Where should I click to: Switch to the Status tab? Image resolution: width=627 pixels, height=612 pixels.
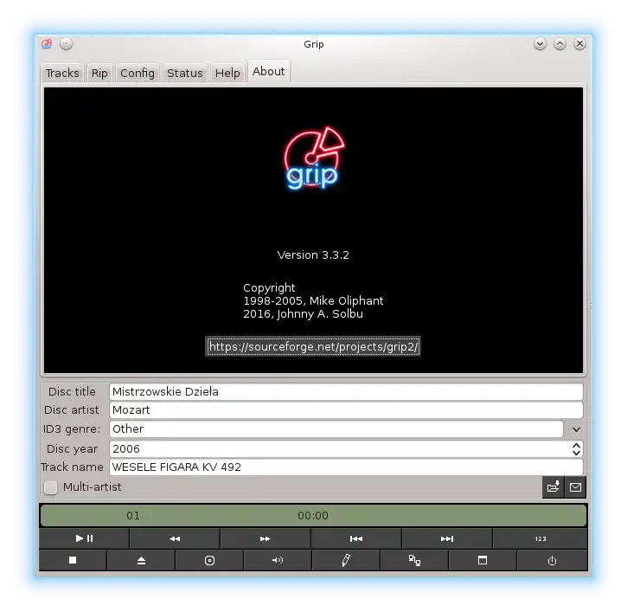point(185,74)
